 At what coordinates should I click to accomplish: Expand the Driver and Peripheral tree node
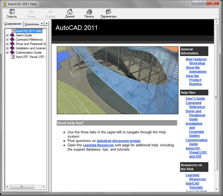(x=8, y=44)
